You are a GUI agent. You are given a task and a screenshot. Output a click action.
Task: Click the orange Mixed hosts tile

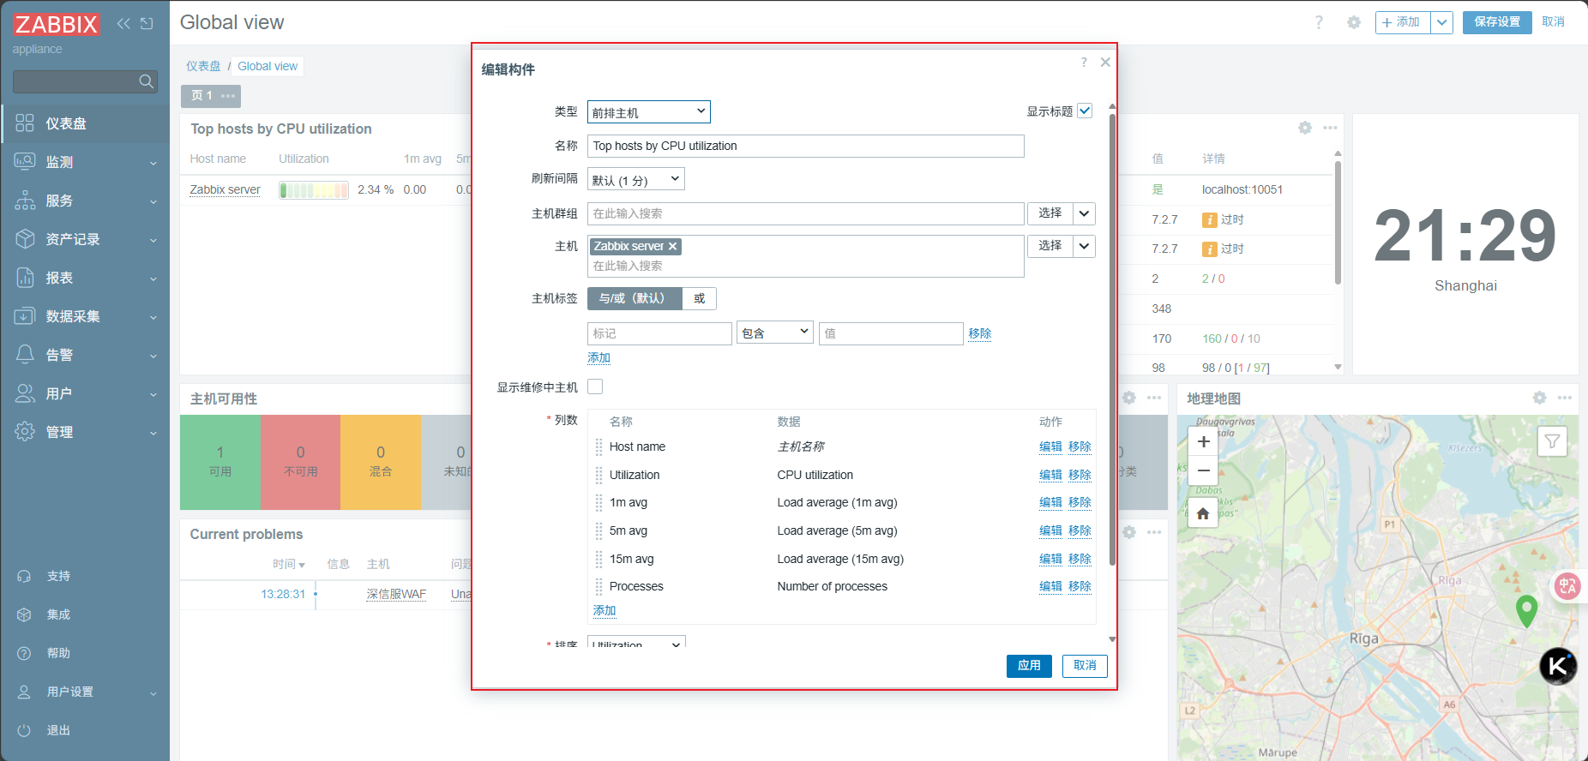point(381,462)
